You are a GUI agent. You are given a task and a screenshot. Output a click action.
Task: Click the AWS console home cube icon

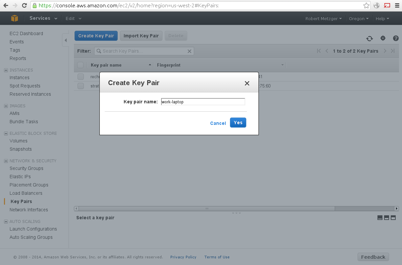pyautogui.click(x=14, y=19)
